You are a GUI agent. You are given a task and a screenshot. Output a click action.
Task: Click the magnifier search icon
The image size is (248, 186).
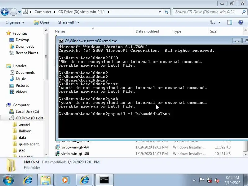pyautogui.click(x=244, y=12)
